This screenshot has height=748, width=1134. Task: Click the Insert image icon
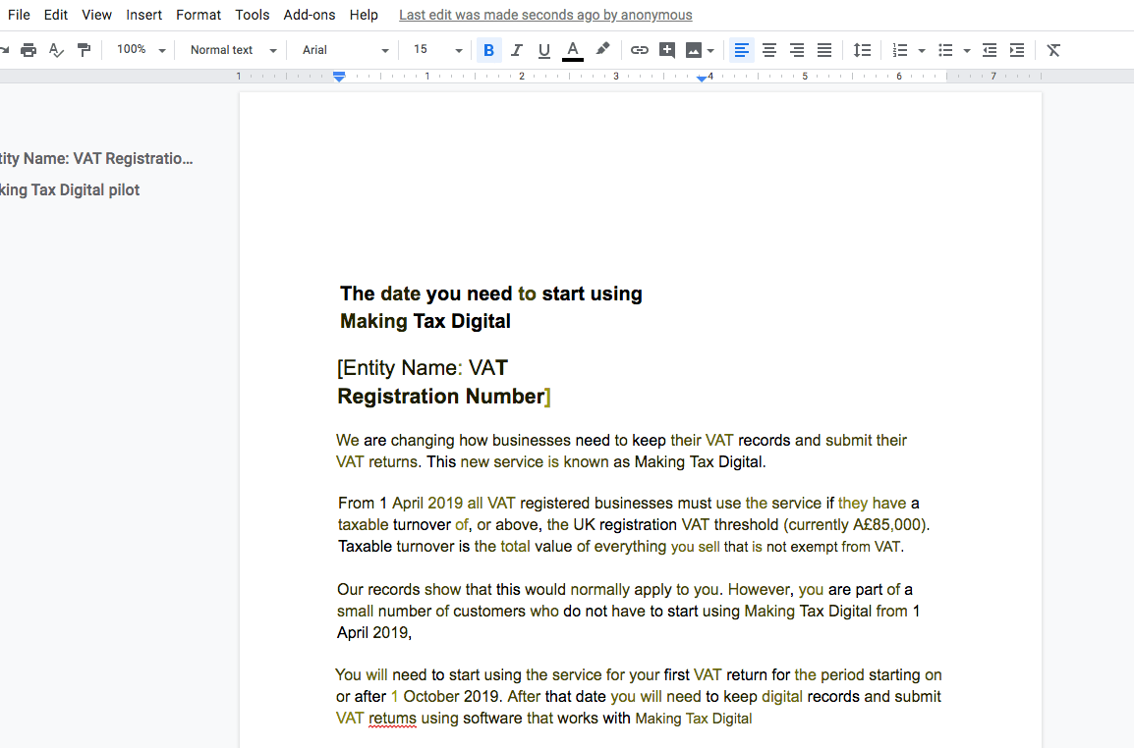click(x=694, y=50)
